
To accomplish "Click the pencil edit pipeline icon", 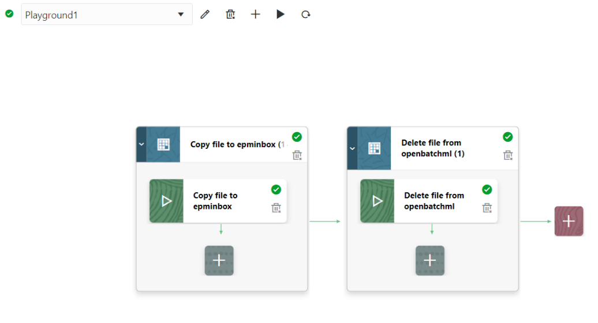I will 205,14.
